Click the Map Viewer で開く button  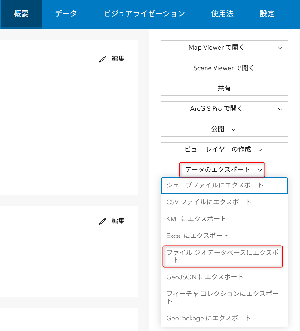pyautogui.click(x=216, y=48)
